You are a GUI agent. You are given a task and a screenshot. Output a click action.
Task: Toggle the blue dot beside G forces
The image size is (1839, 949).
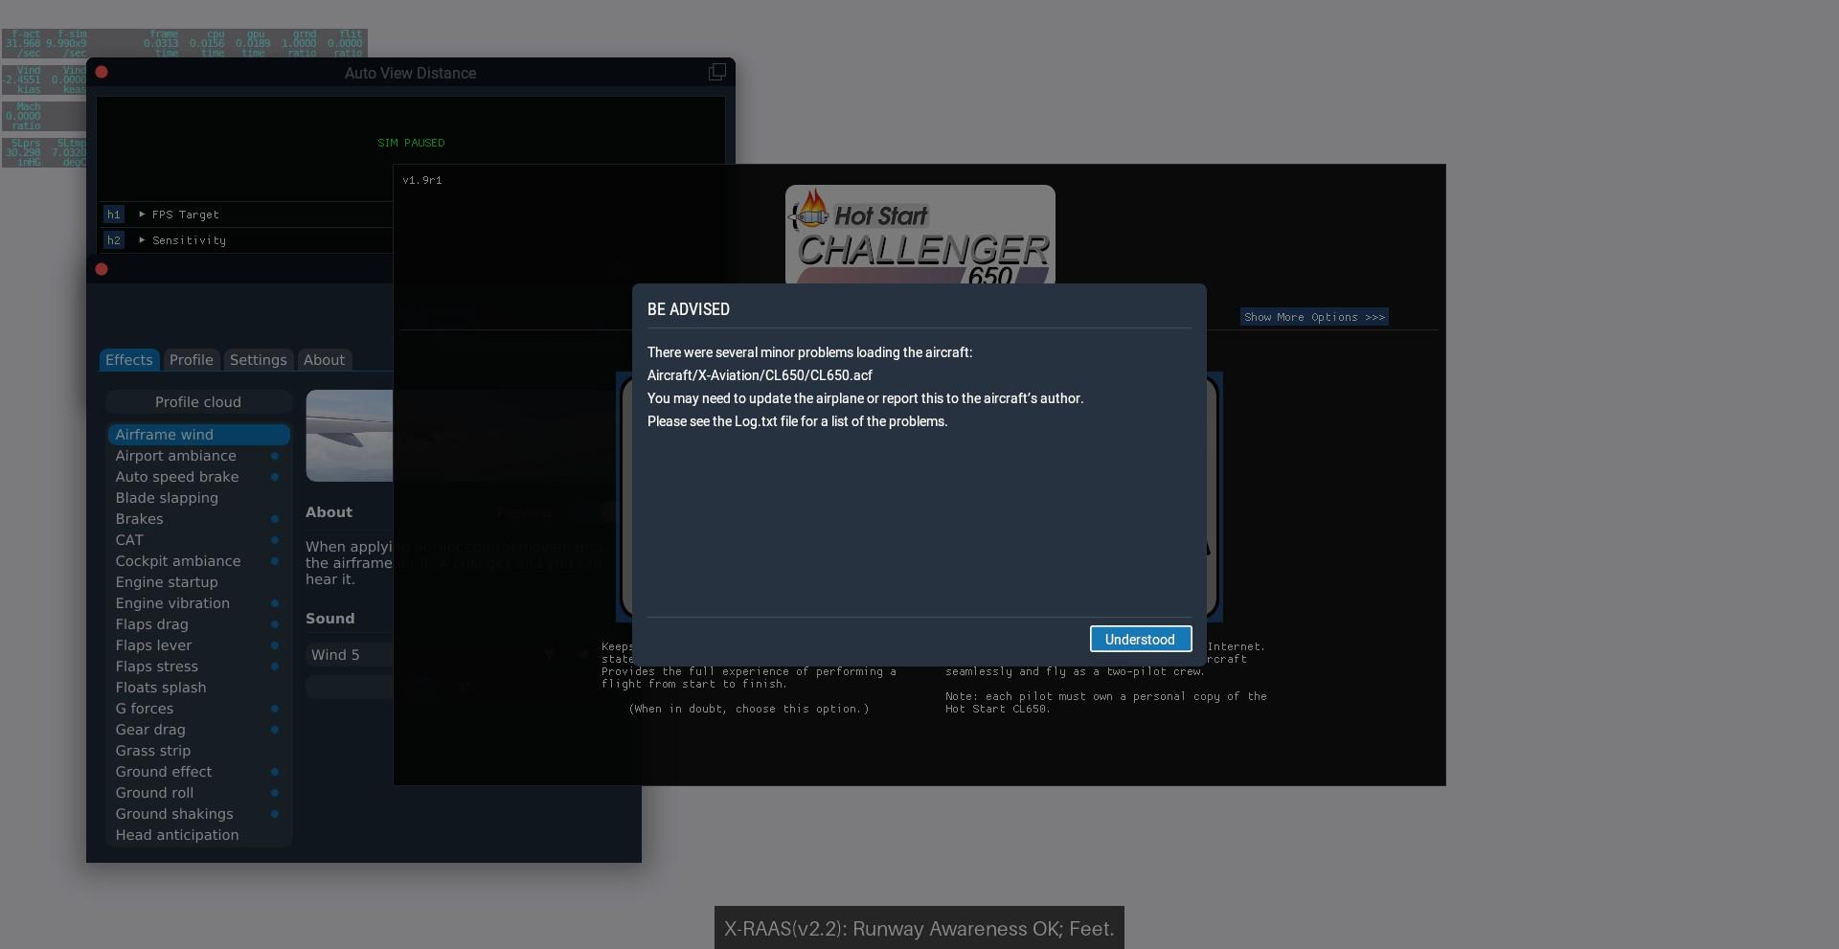(x=275, y=710)
